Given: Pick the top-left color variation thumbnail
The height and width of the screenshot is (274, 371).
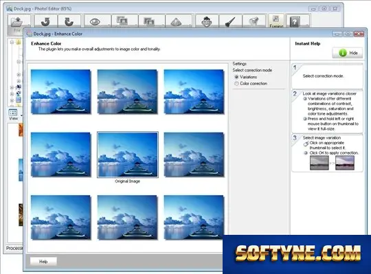Looking at the screenshot, I should pos(61,92).
